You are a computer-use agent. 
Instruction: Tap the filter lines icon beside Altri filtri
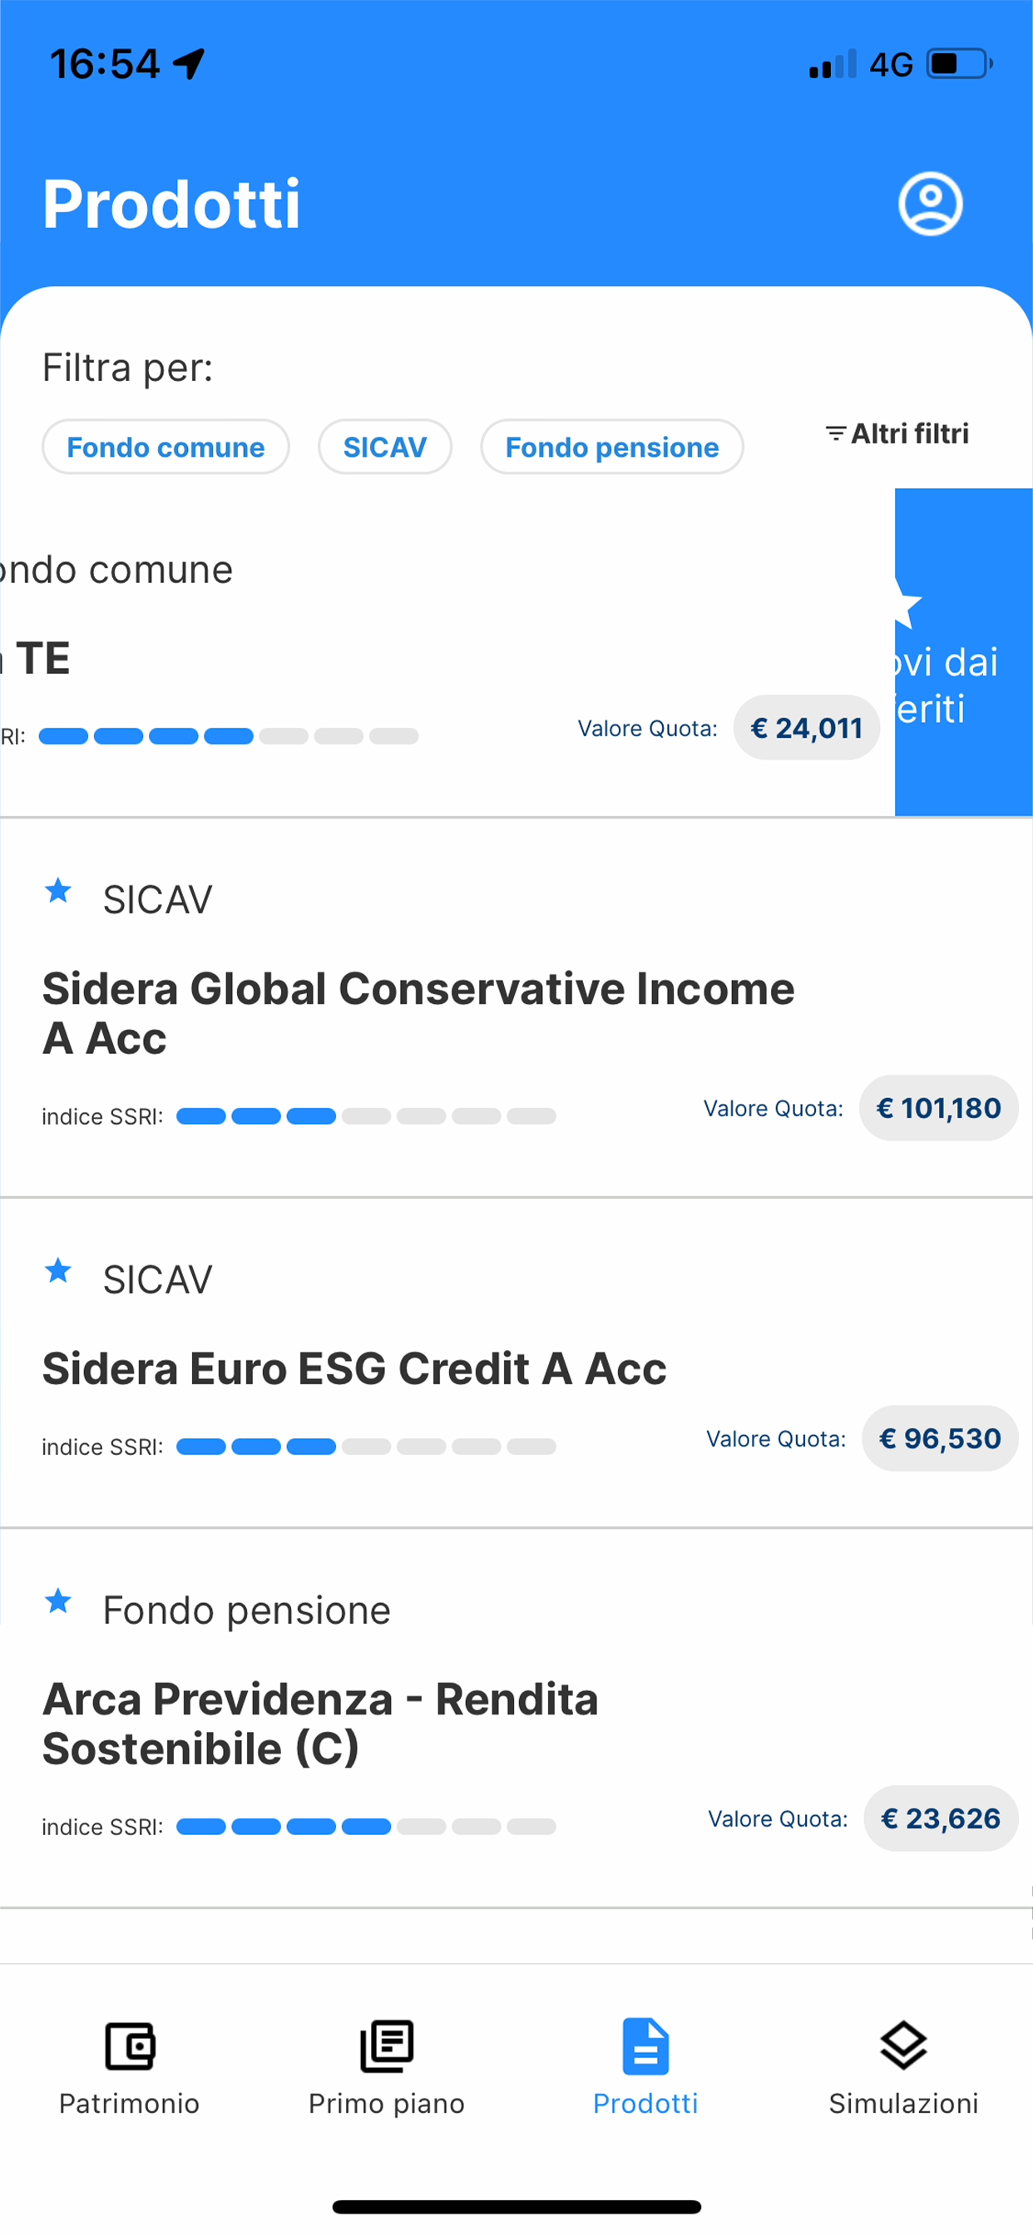coord(835,433)
